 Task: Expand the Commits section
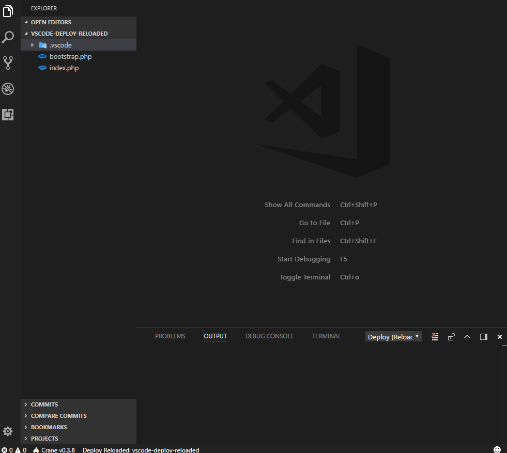coord(79,404)
